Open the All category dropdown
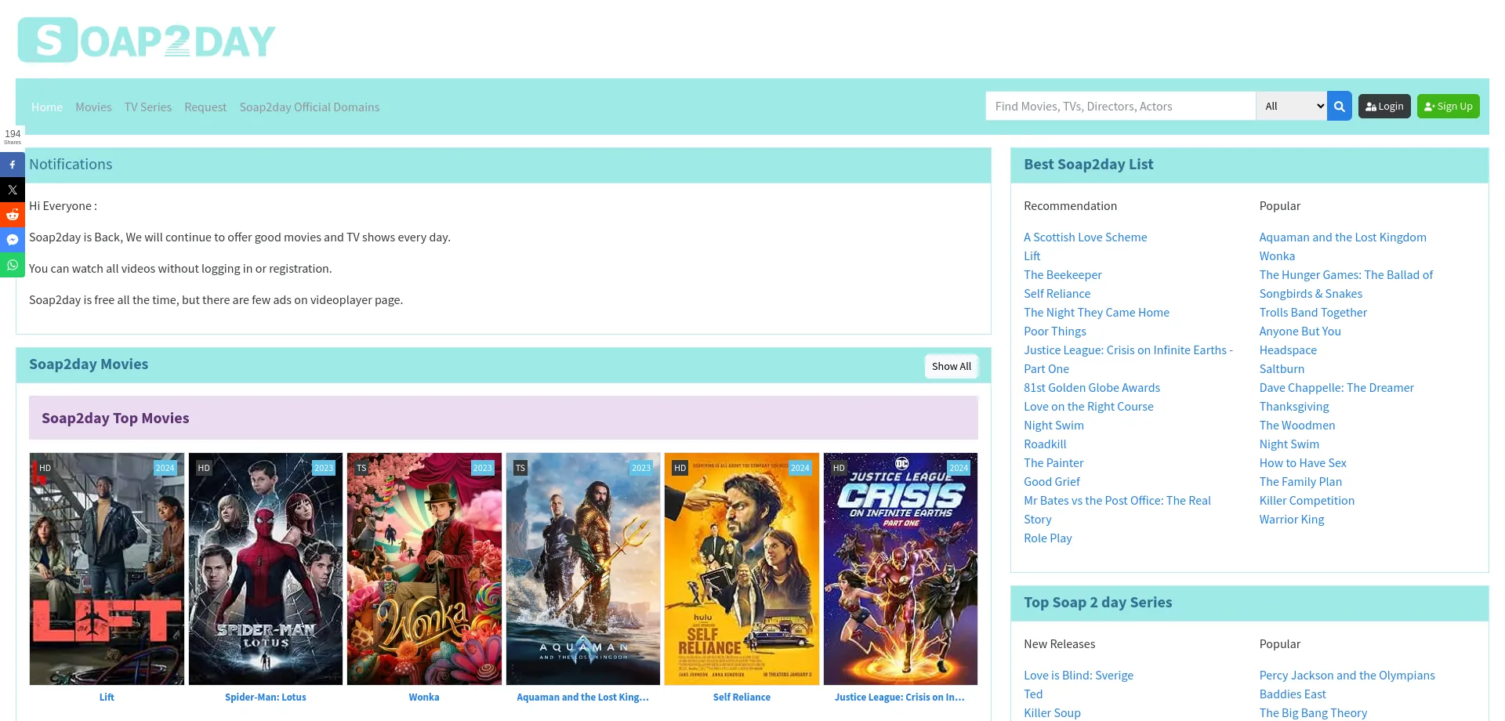This screenshot has height=721, width=1505. pyautogui.click(x=1292, y=107)
